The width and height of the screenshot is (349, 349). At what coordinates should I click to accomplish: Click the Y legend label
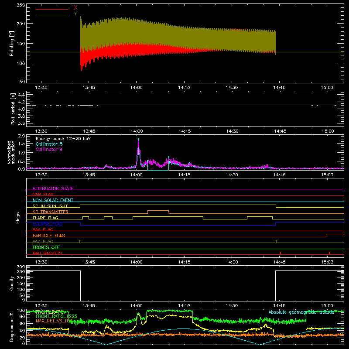tap(75, 14)
